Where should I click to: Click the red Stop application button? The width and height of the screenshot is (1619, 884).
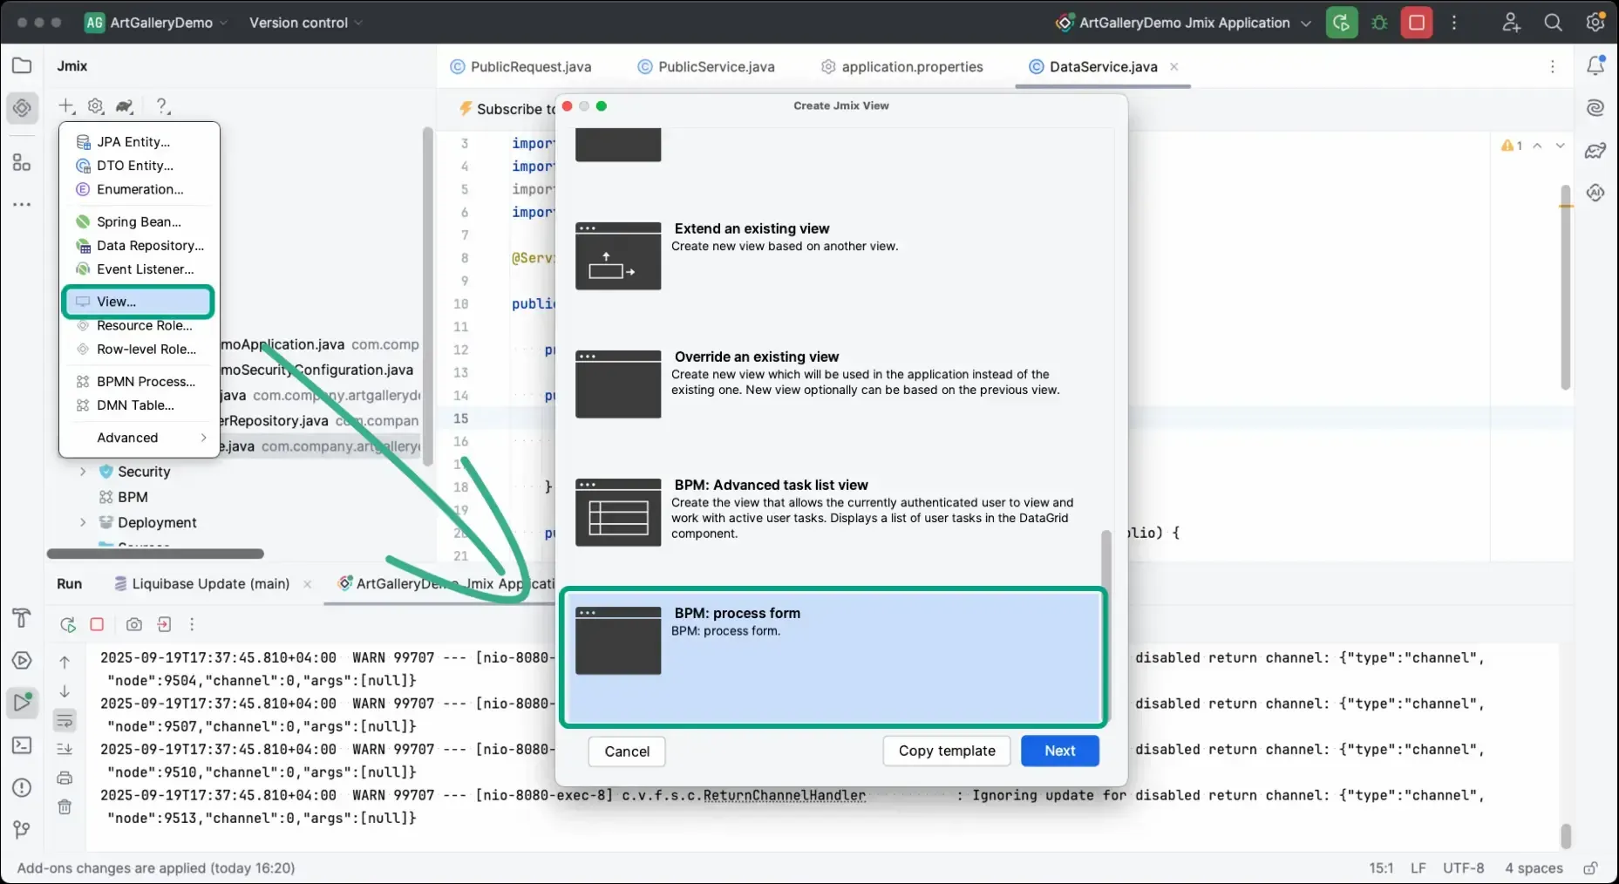pyautogui.click(x=1417, y=23)
